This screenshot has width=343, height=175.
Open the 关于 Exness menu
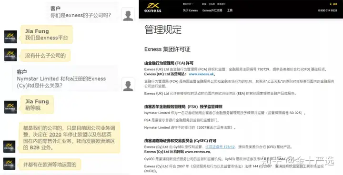pos(190,10)
